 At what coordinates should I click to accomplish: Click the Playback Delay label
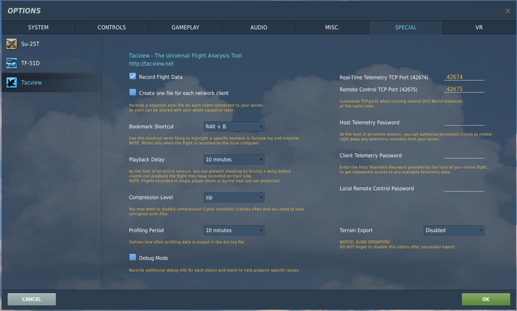pos(147,160)
